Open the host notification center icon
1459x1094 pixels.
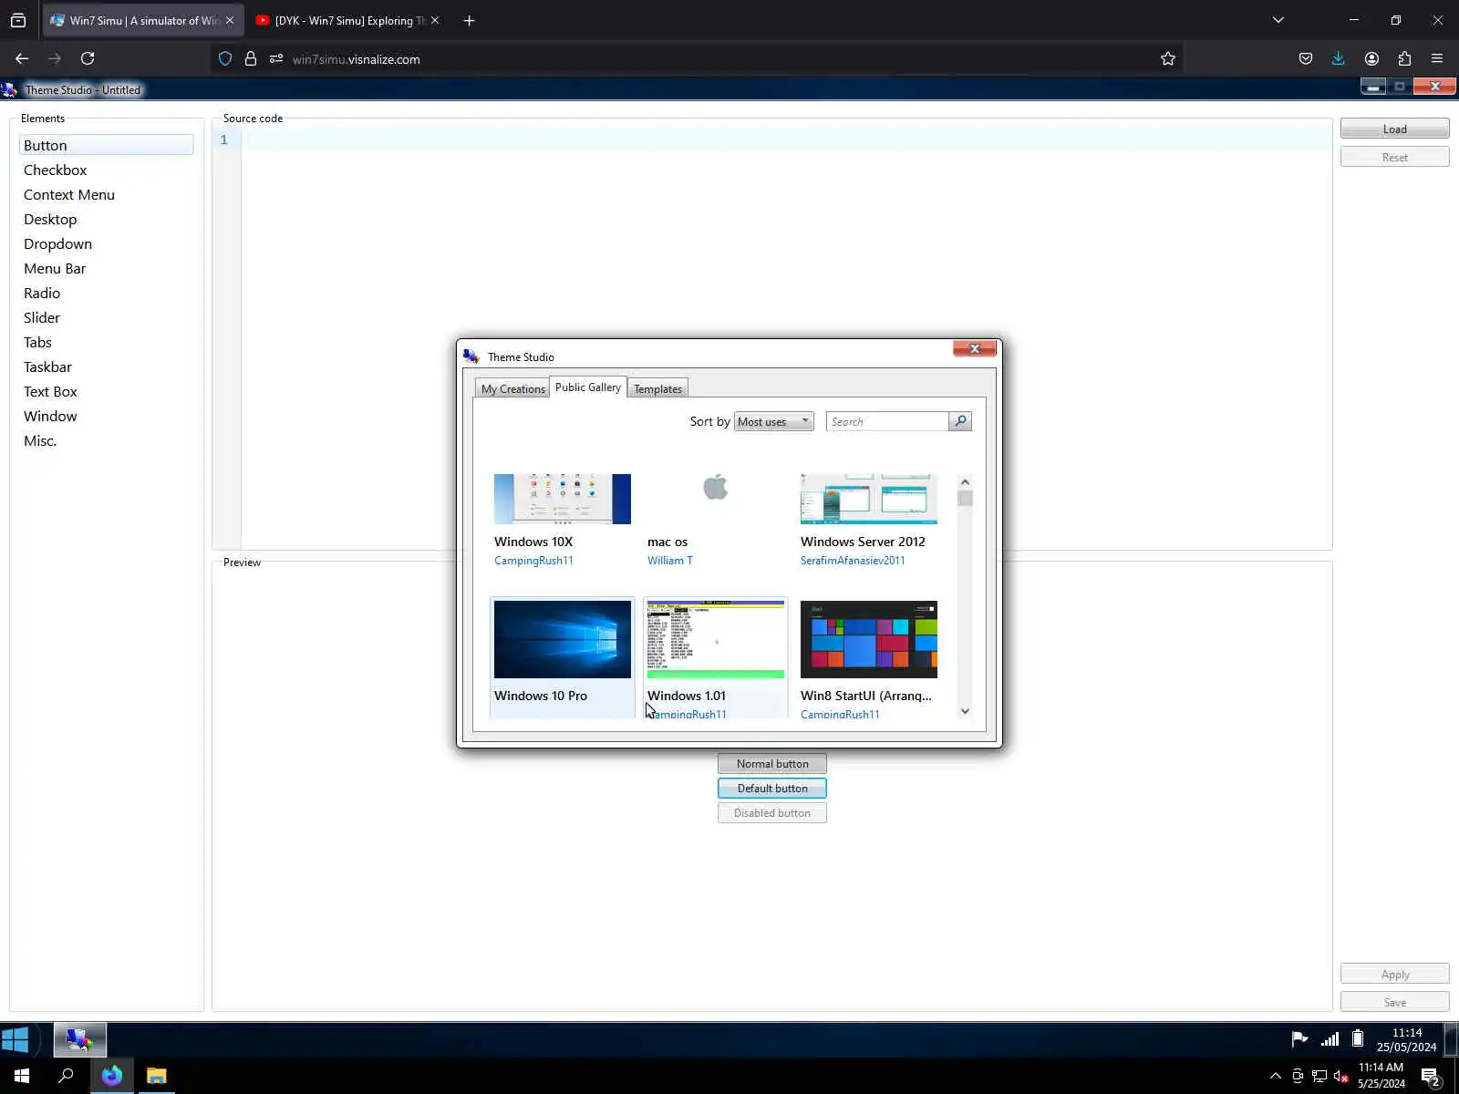(x=1430, y=1077)
